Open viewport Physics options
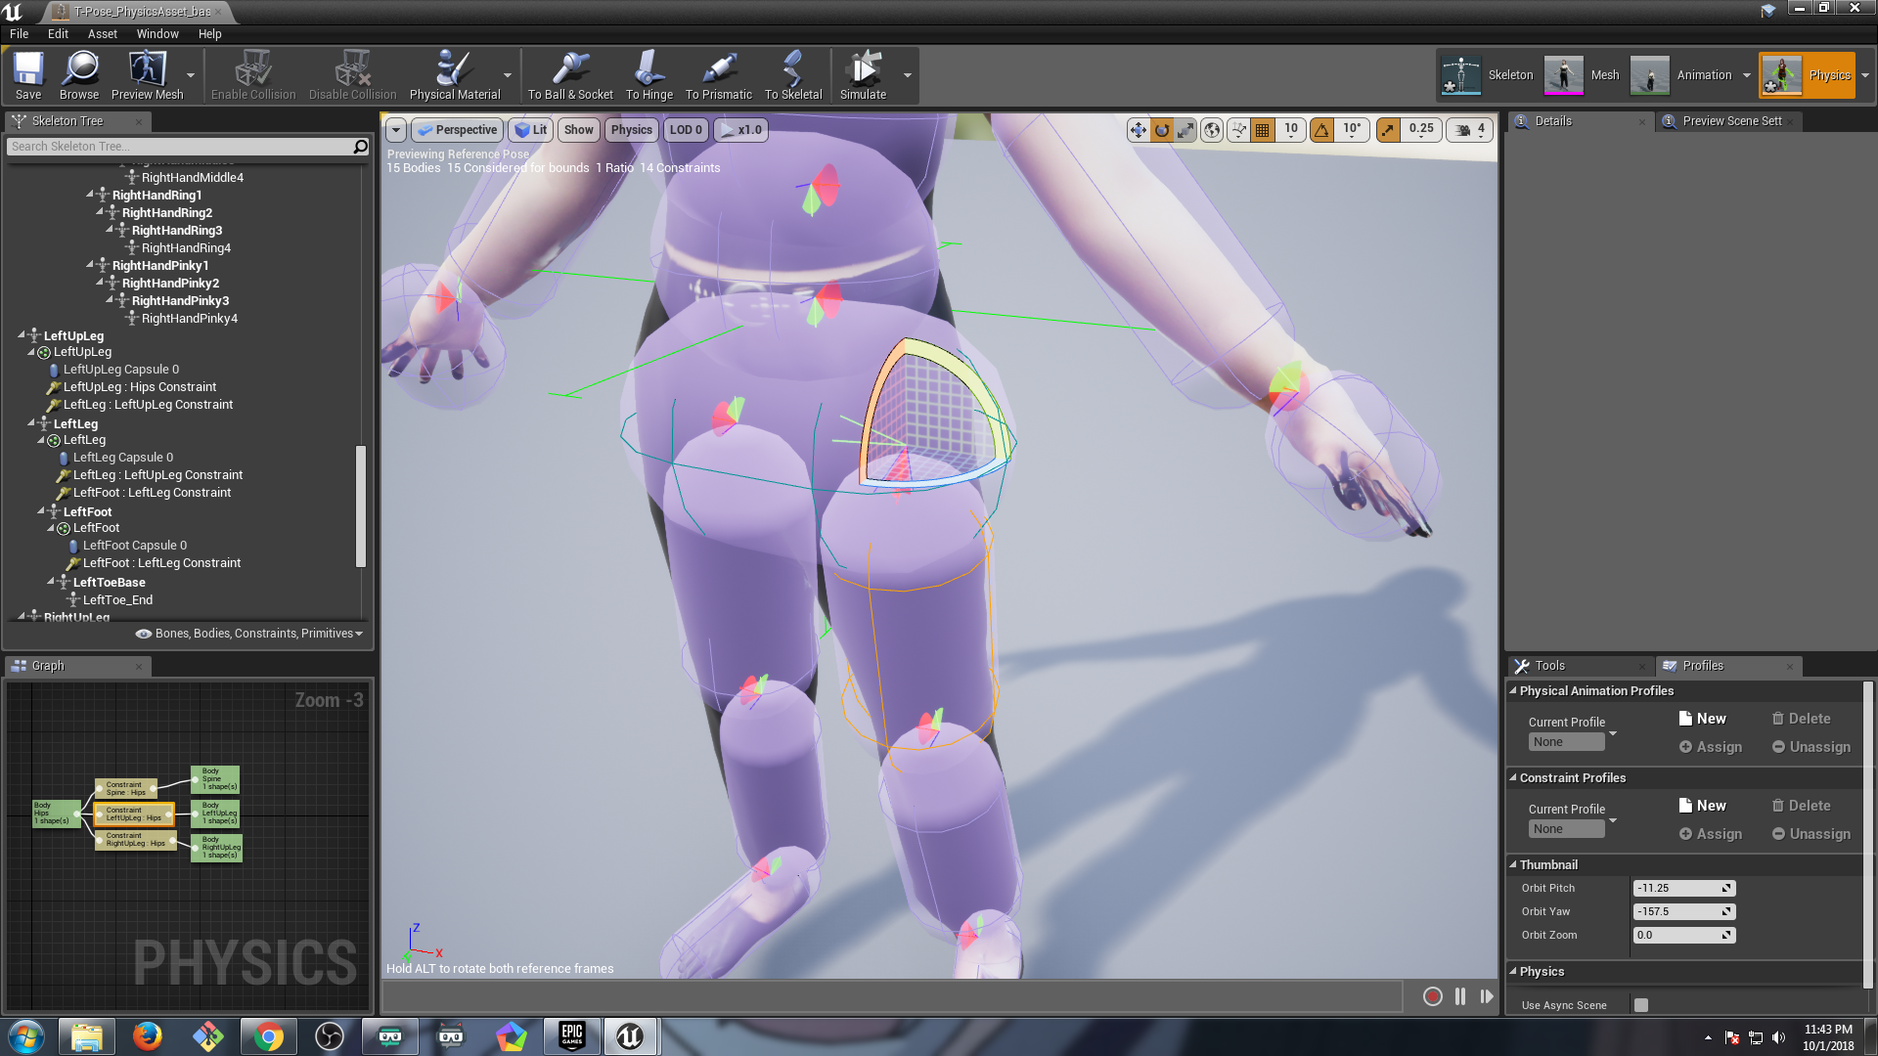 click(631, 129)
